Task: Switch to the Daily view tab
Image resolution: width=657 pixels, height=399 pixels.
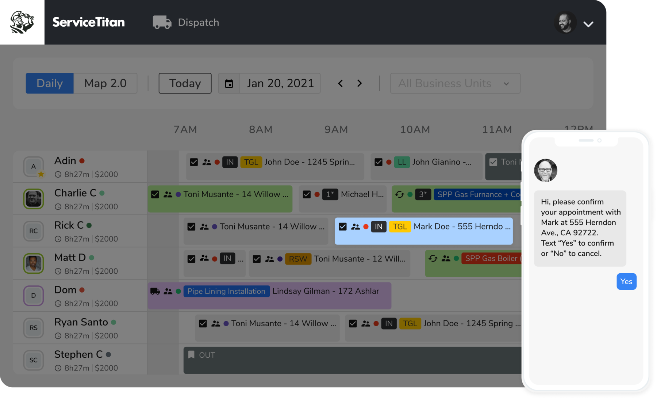Action: point(50,83)
